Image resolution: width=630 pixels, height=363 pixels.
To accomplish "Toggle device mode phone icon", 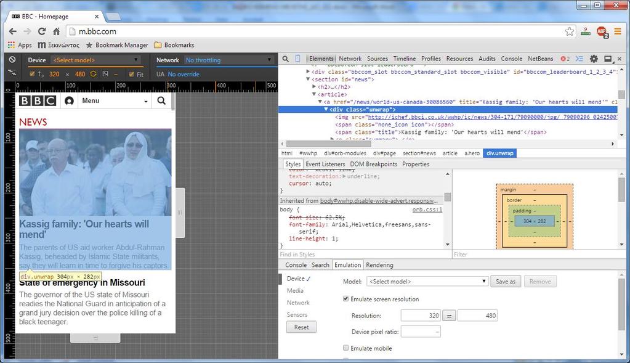I will click(297, 59).
